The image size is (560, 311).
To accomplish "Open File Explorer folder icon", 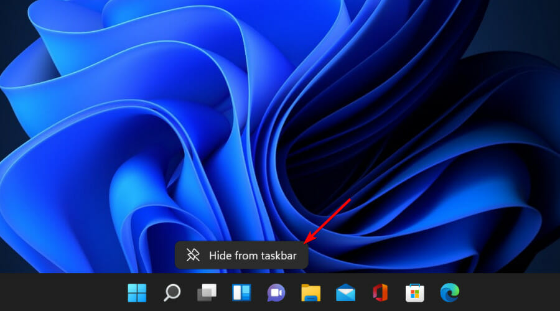I will (x=310, y=293).
